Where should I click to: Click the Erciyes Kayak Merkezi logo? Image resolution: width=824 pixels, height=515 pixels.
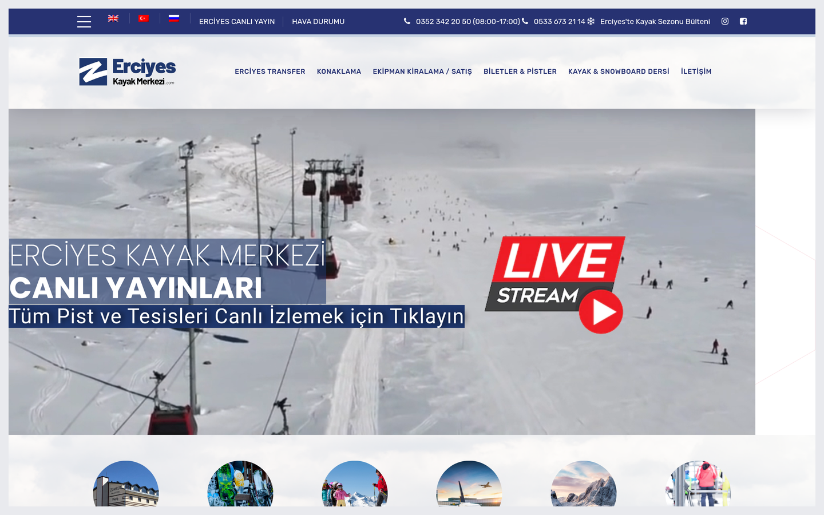click(x=127, y=72)
